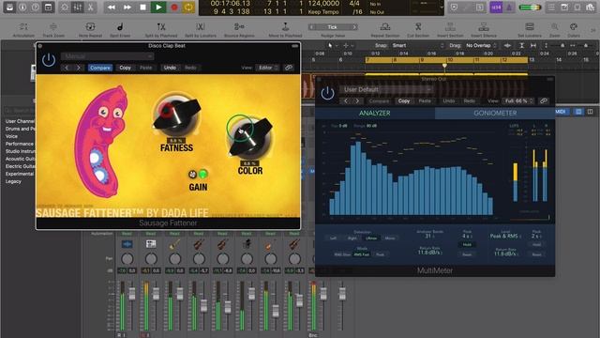Click the Colors palette toolbar icon
Viewport: 600px width, 338px height.
(x=573, y=26)
